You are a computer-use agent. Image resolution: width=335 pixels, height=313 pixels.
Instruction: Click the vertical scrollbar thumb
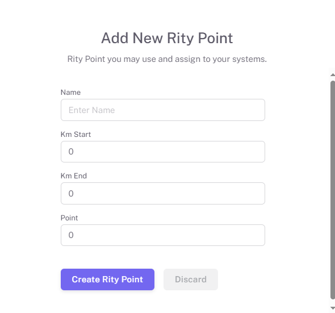point(333,190)
